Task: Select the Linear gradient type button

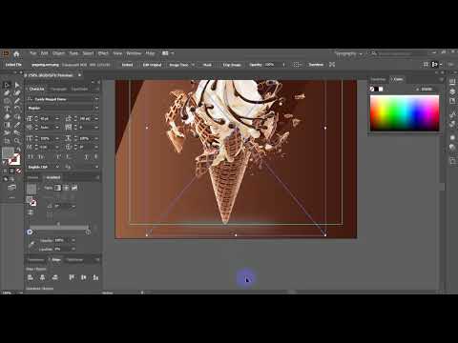Action: tap(57, 188)
